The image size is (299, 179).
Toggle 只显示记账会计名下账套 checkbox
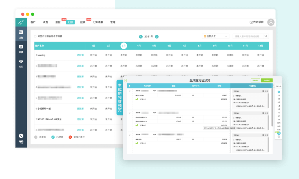pos(35,36)
